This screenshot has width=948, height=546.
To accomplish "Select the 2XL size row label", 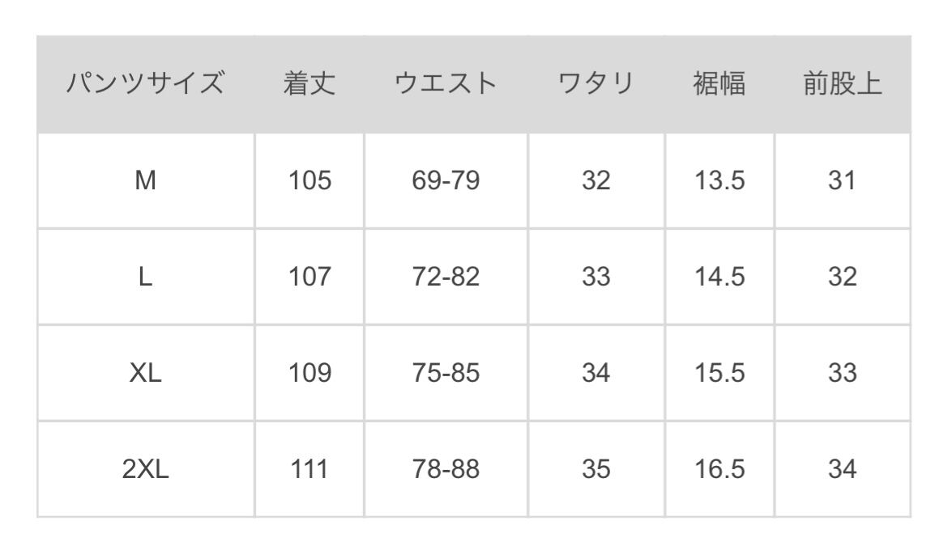I will pyautogui.click(x=146, y=469).
